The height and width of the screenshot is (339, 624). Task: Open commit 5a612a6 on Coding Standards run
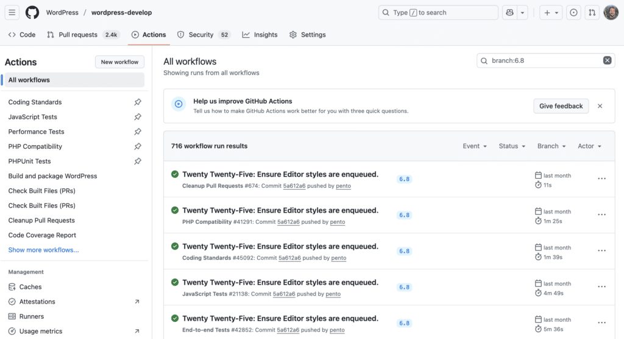point(289,258)
